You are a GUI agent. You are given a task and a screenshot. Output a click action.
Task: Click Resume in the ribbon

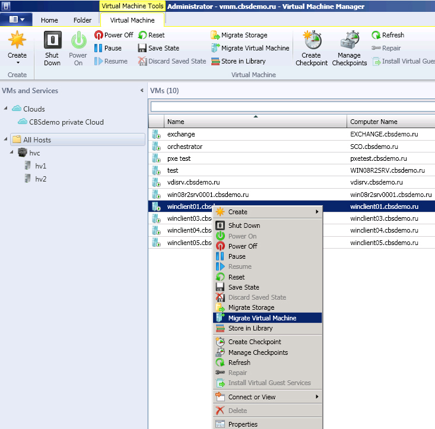[x=111, y=61]
